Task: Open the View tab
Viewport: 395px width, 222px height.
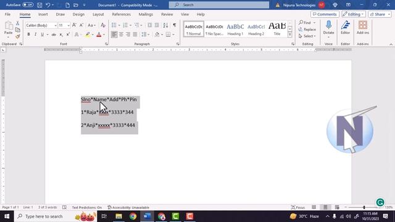Action: [x=185, y=14]
